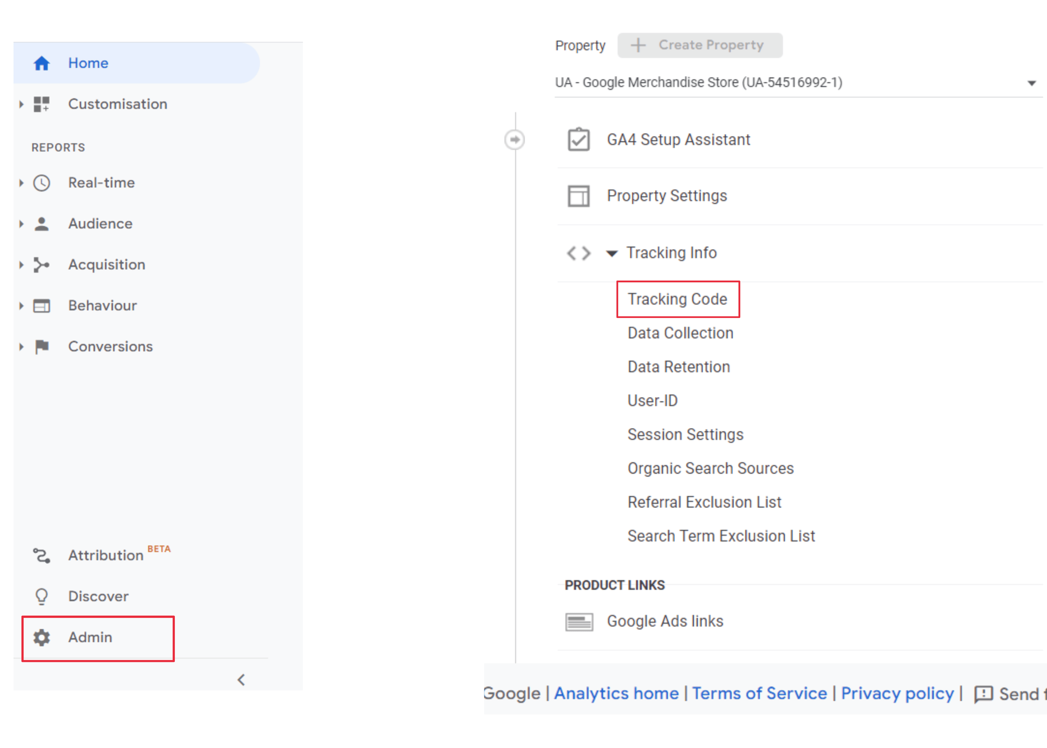Click the circular arrow icon beside GA4 Setup
This screenshot has height=748, width=1047.
point(515,139)
